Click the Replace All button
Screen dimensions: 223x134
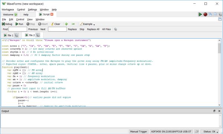93,29
